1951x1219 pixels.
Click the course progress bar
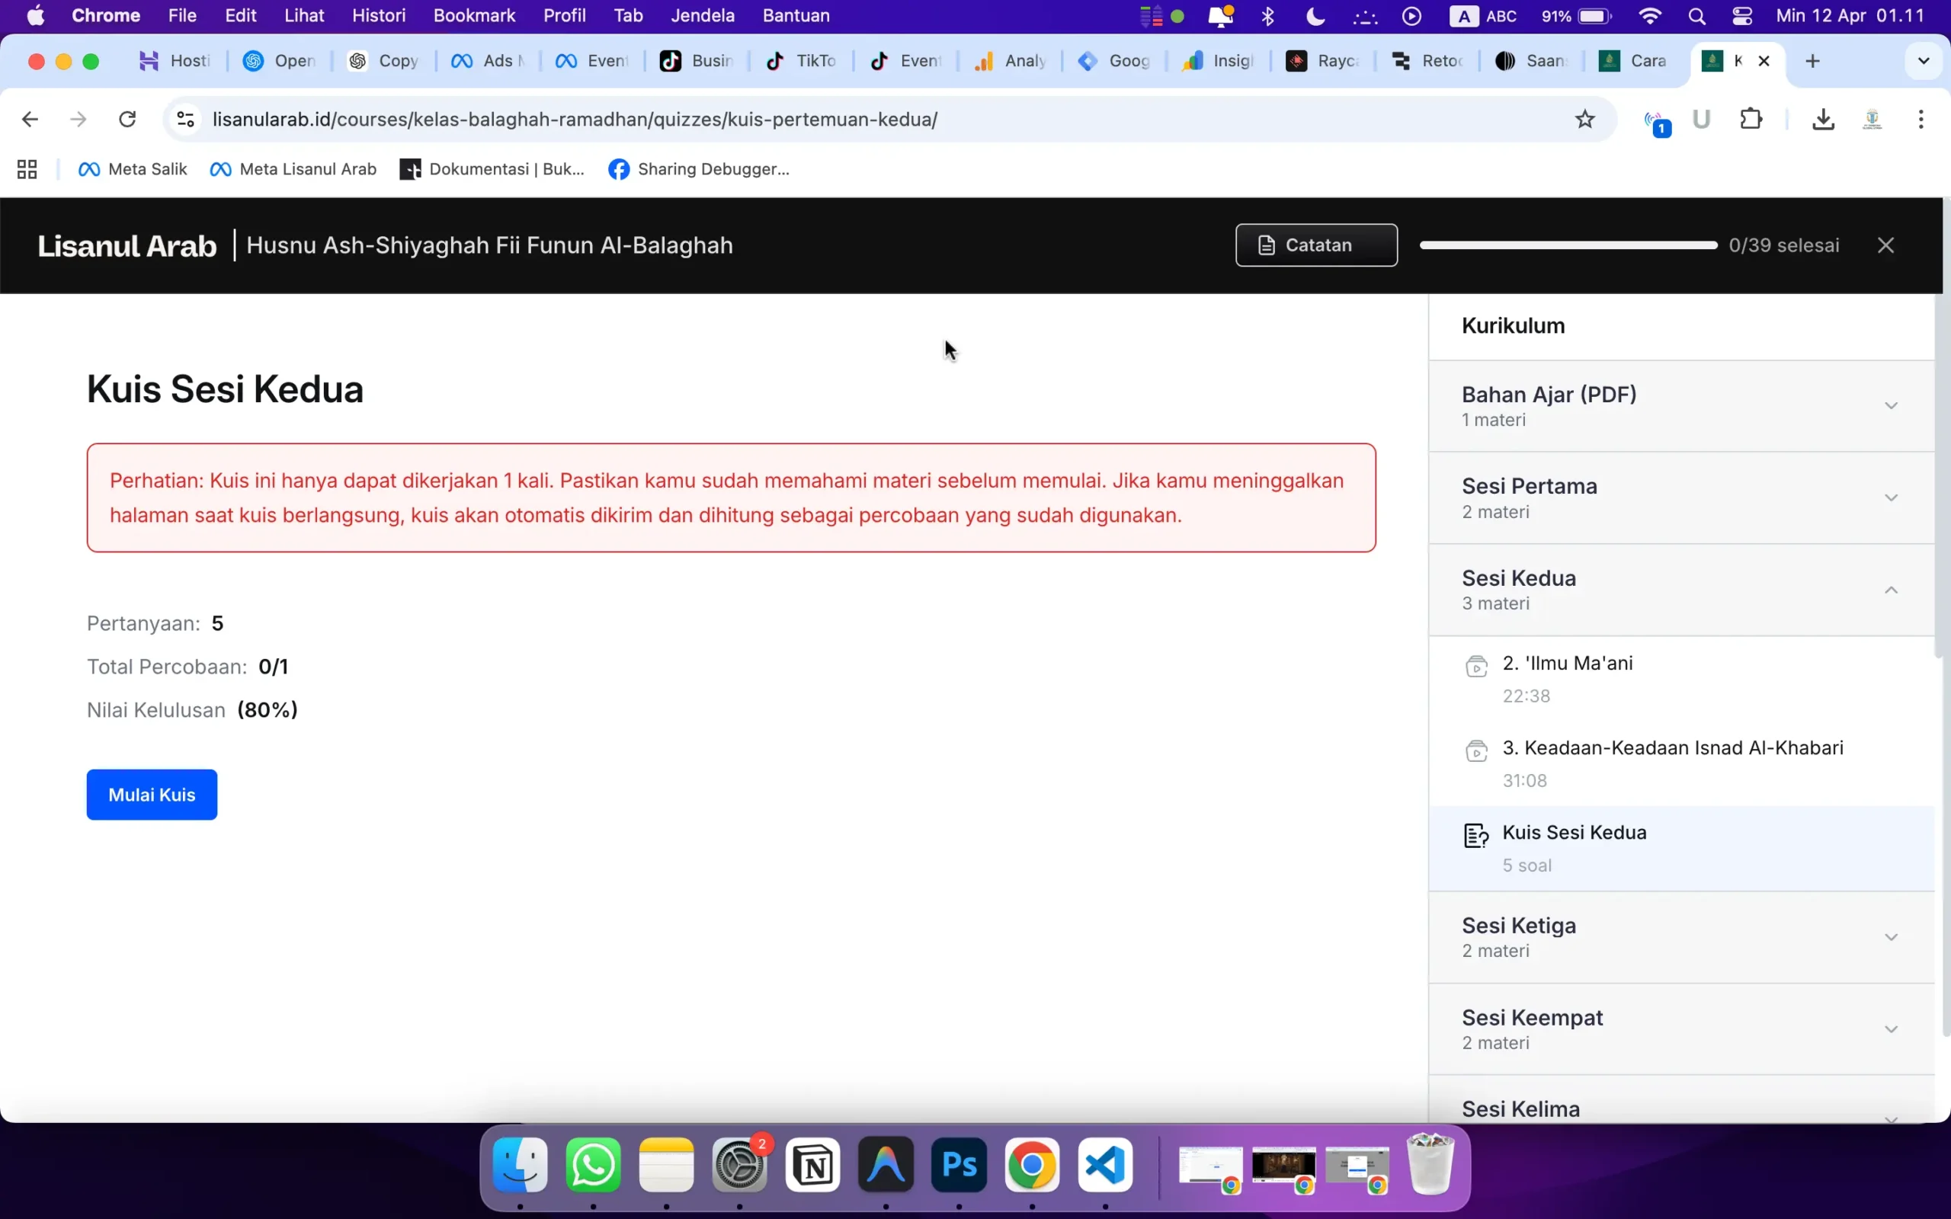pos(1568,245)
